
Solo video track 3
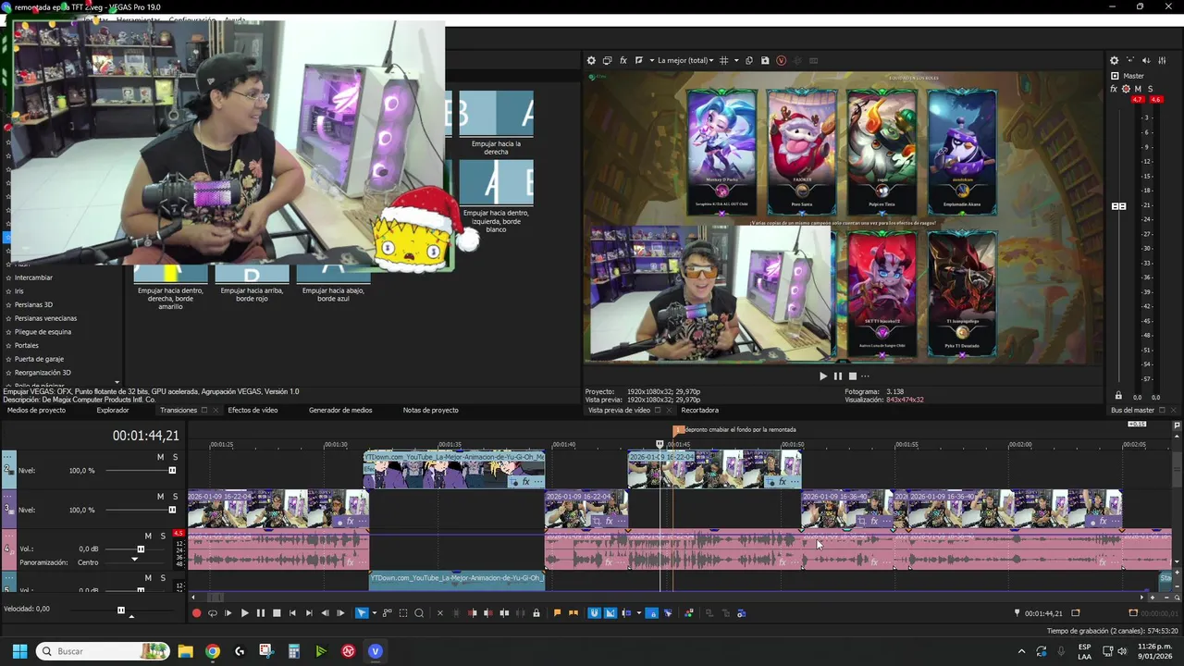click(175, 497)
